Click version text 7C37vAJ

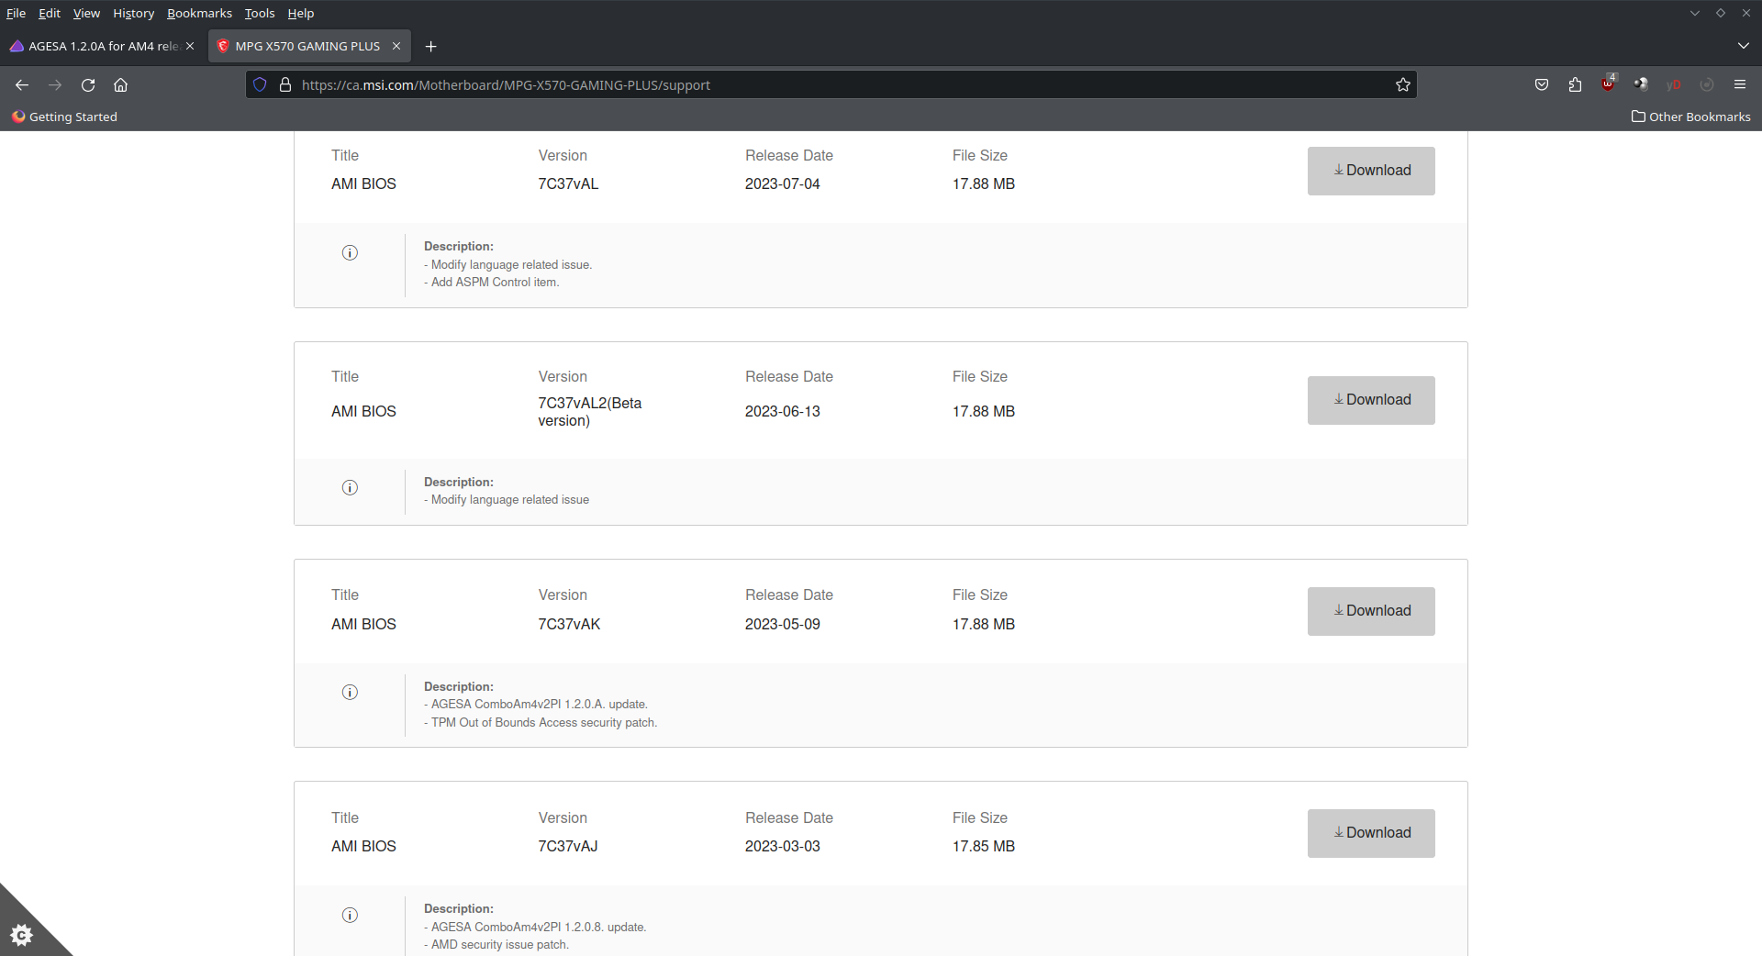coord(568,846)
